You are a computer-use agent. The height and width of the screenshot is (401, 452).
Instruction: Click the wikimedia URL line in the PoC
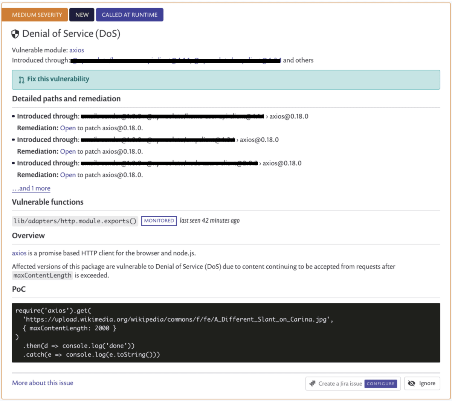[x=178, y=319]
